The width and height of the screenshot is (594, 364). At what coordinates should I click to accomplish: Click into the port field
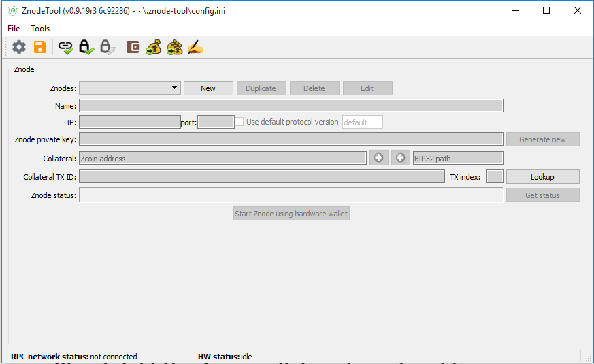[216, 122]
